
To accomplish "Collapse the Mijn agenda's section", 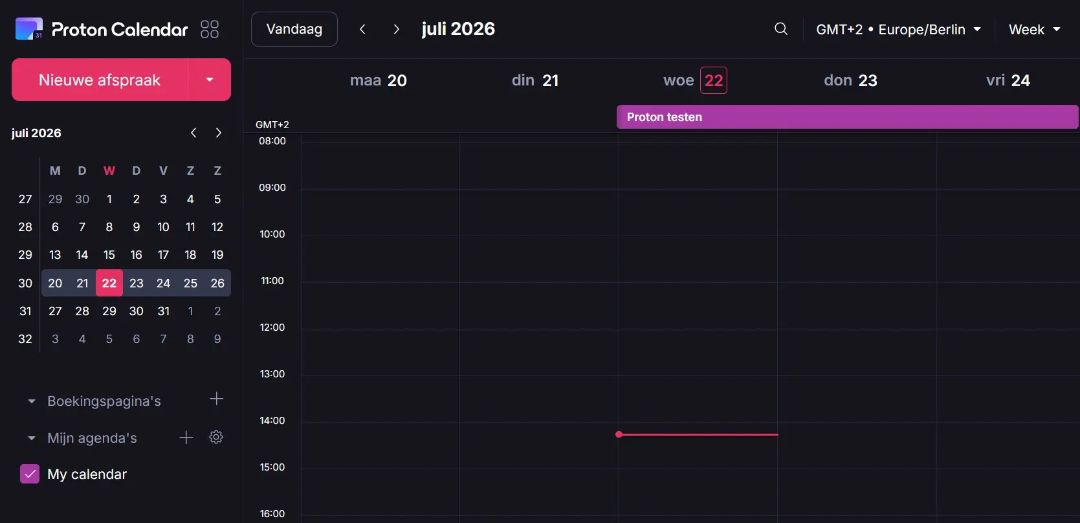I will tap(32, 438).
